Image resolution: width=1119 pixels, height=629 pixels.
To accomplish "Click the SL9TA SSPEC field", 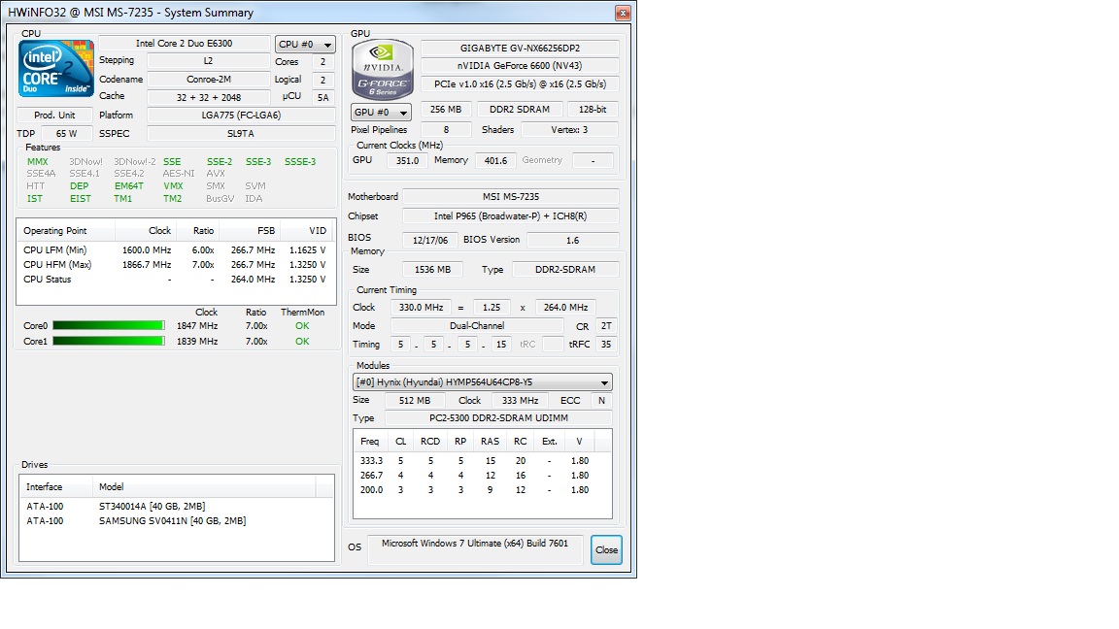I will pyautogui.click(x=241, y=133).
